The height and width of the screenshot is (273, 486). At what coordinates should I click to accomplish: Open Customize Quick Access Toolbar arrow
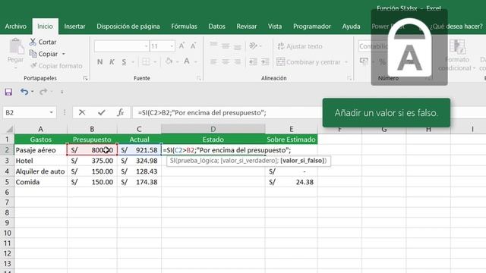62,92
